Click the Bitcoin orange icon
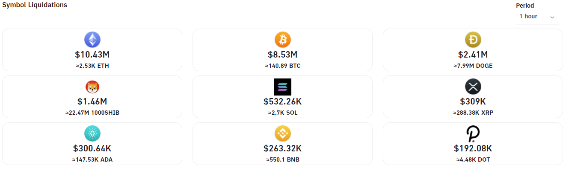The width and height of the screenshot is (566, 171). coord(282,40)
